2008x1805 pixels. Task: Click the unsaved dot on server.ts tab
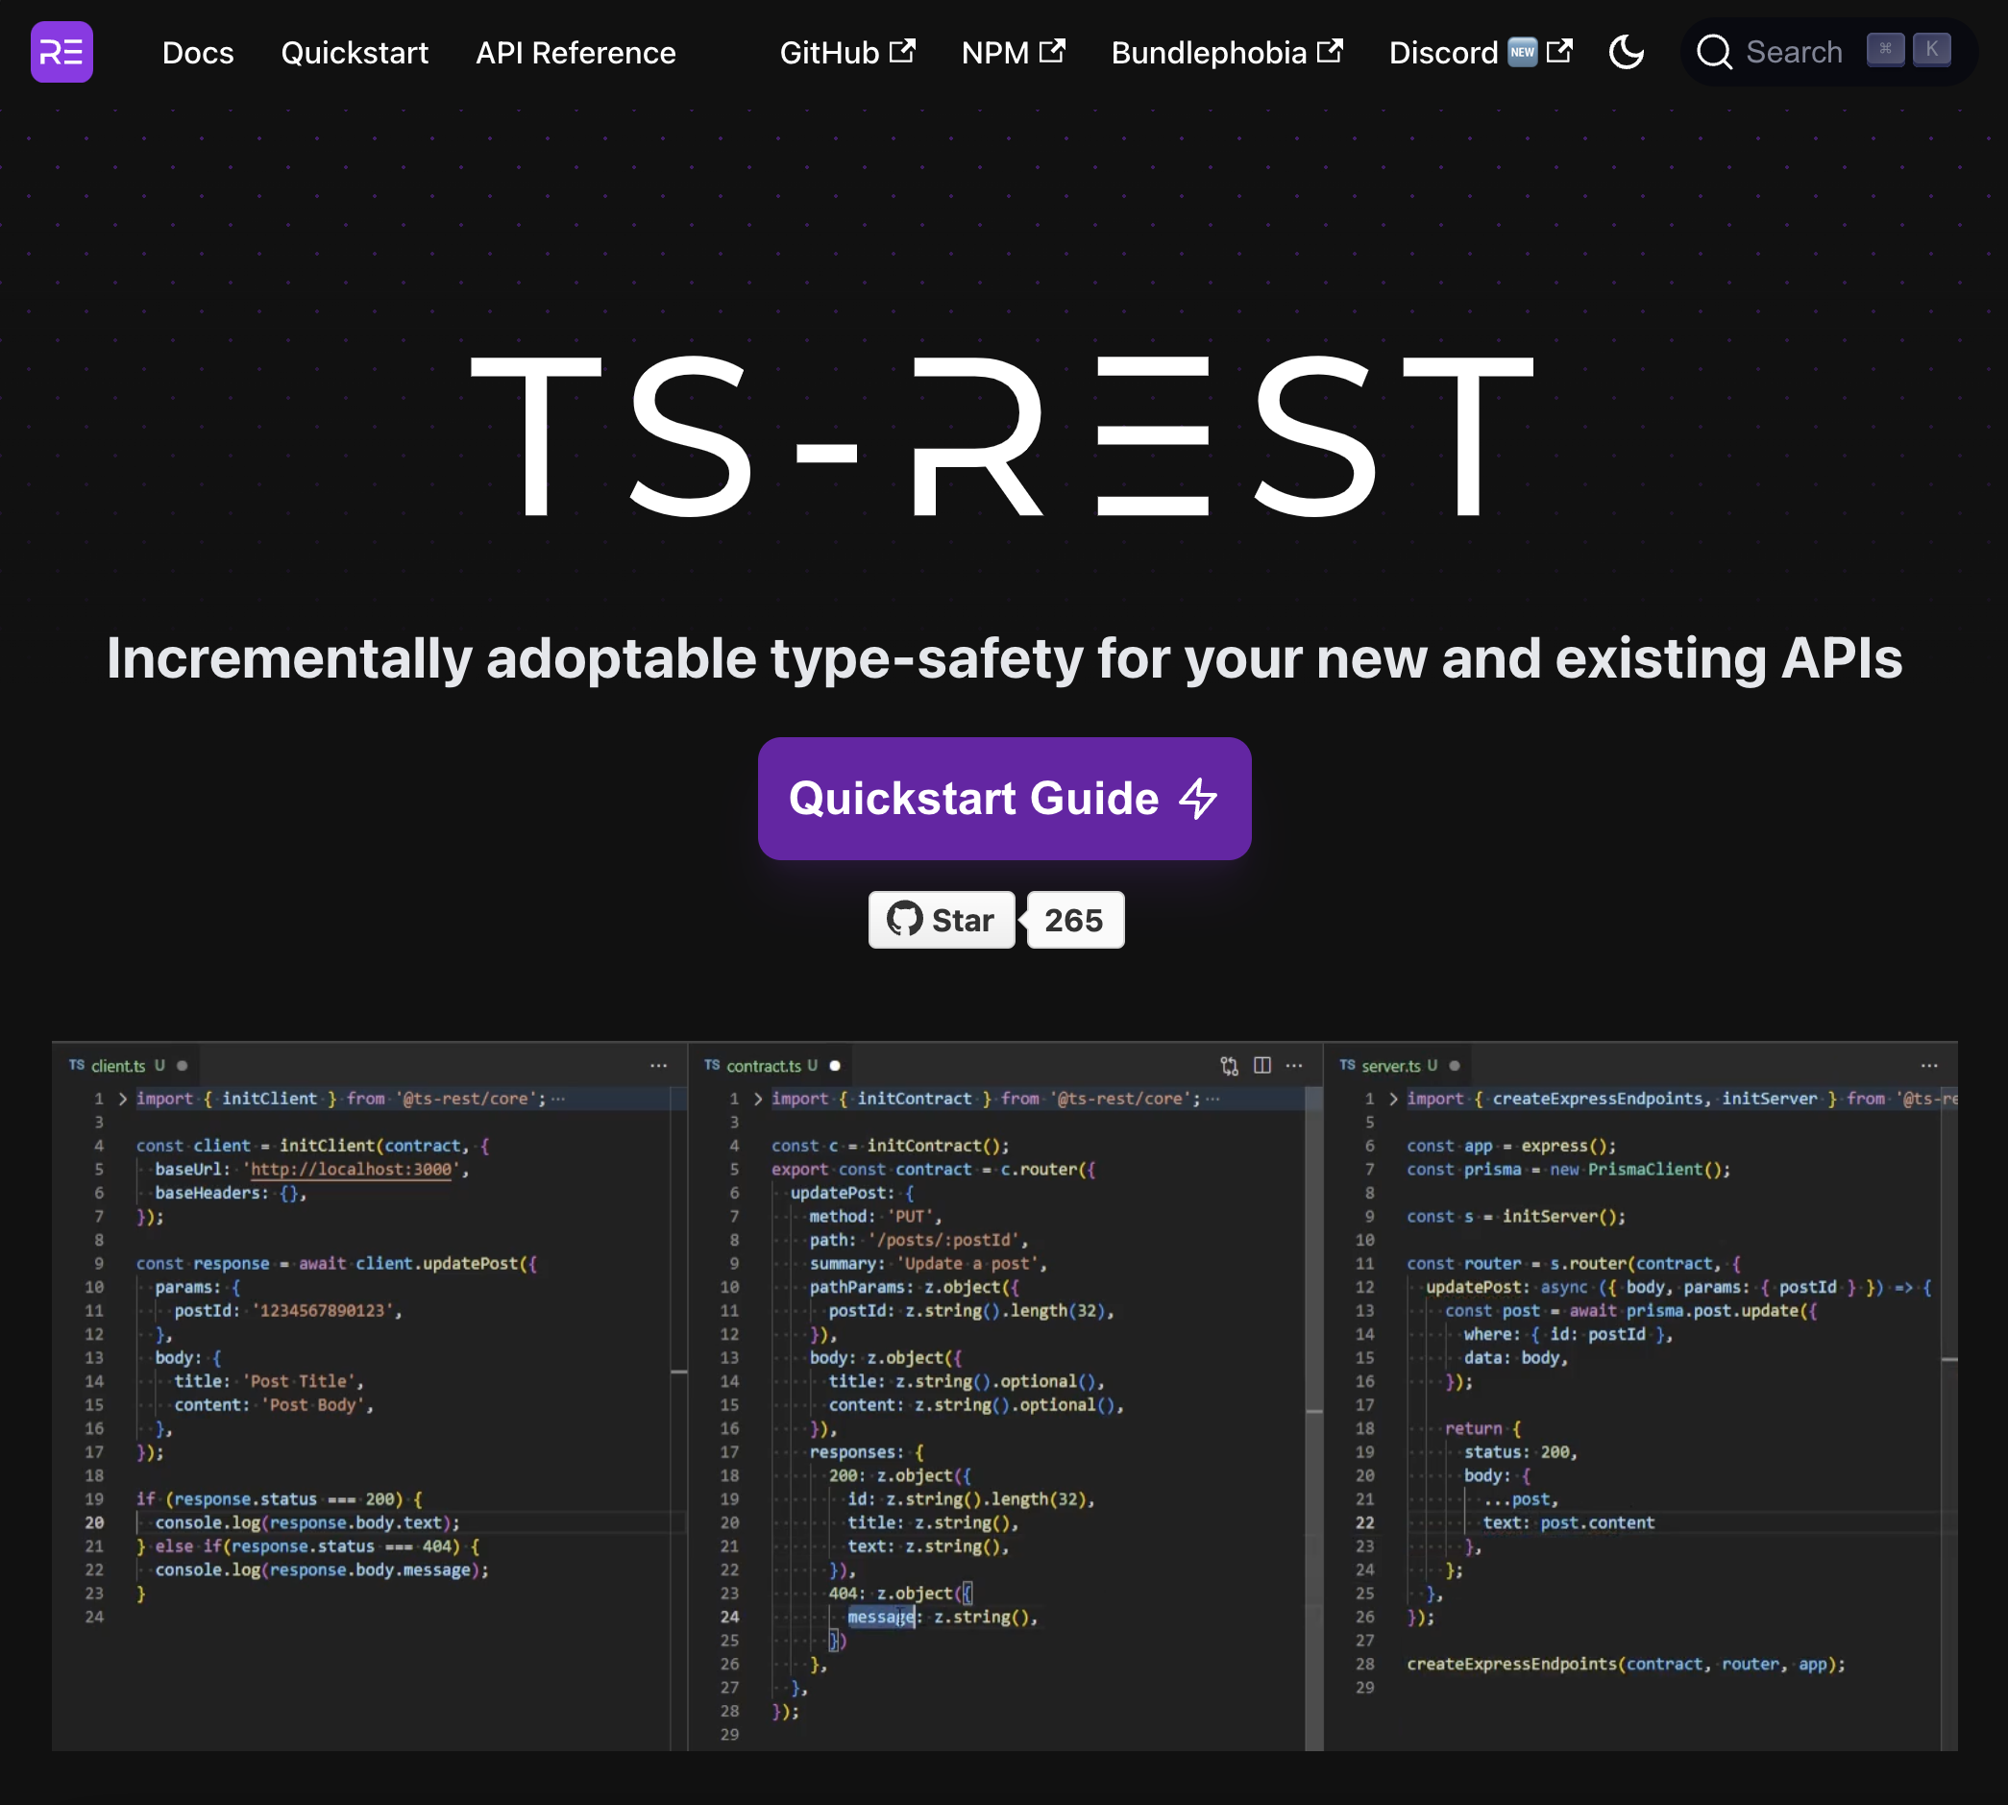click(1454, 1065)
